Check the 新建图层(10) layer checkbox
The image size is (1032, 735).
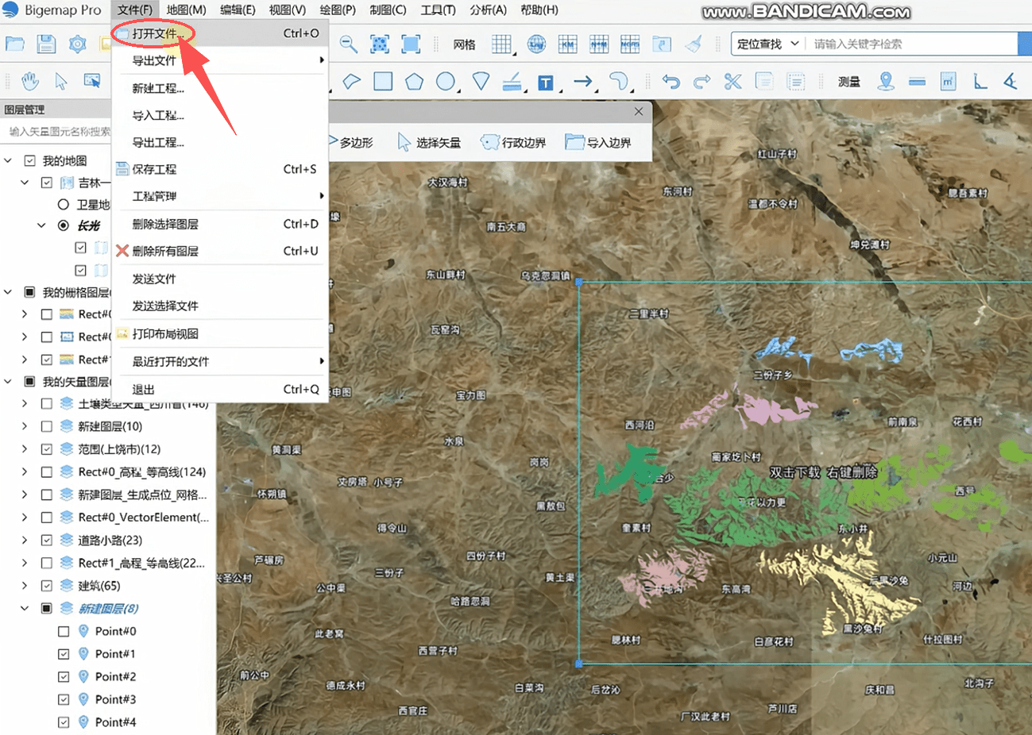pyautogui.click(x=47, y=426)
